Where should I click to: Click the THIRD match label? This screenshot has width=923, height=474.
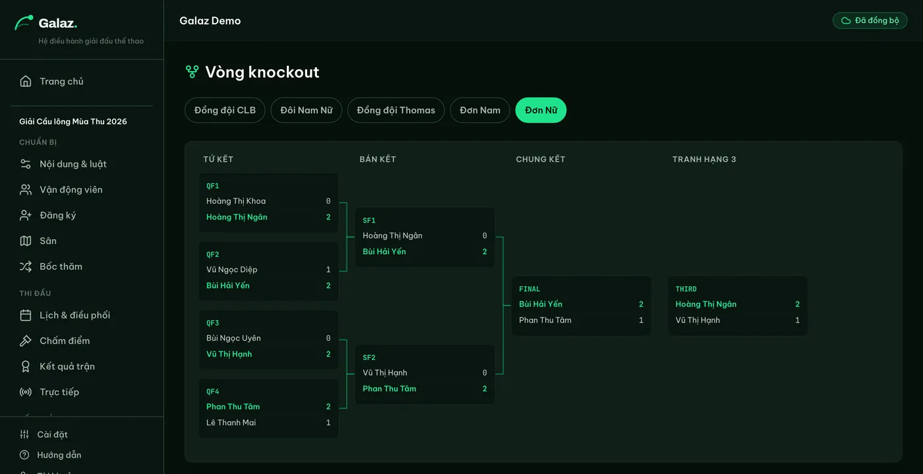coord(686,289)
